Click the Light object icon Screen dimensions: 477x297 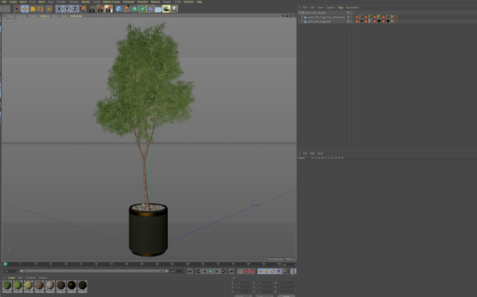tap(174, 9)
